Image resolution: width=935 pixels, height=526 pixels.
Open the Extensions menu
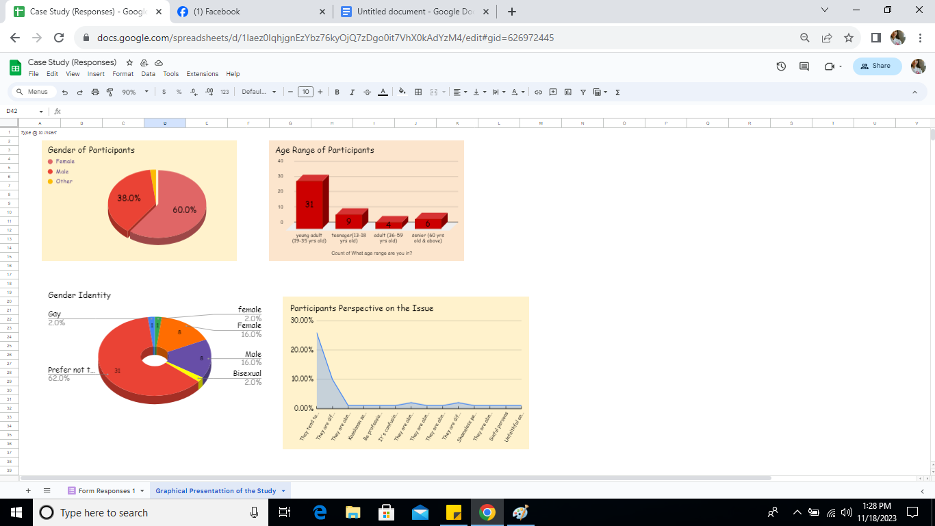coord(203,74)
